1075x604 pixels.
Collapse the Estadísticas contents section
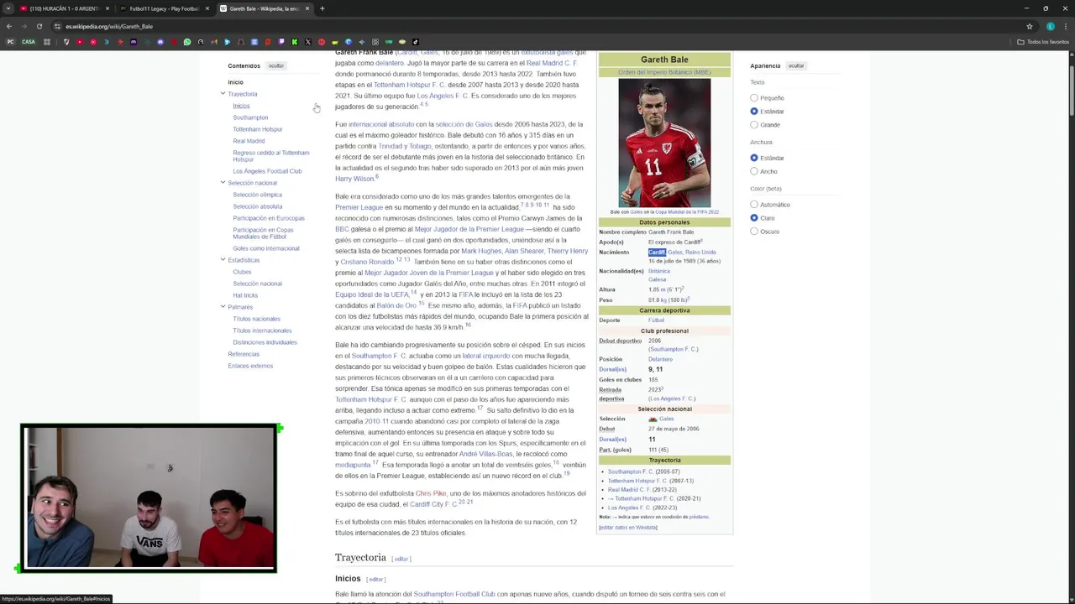coord(223,260)
